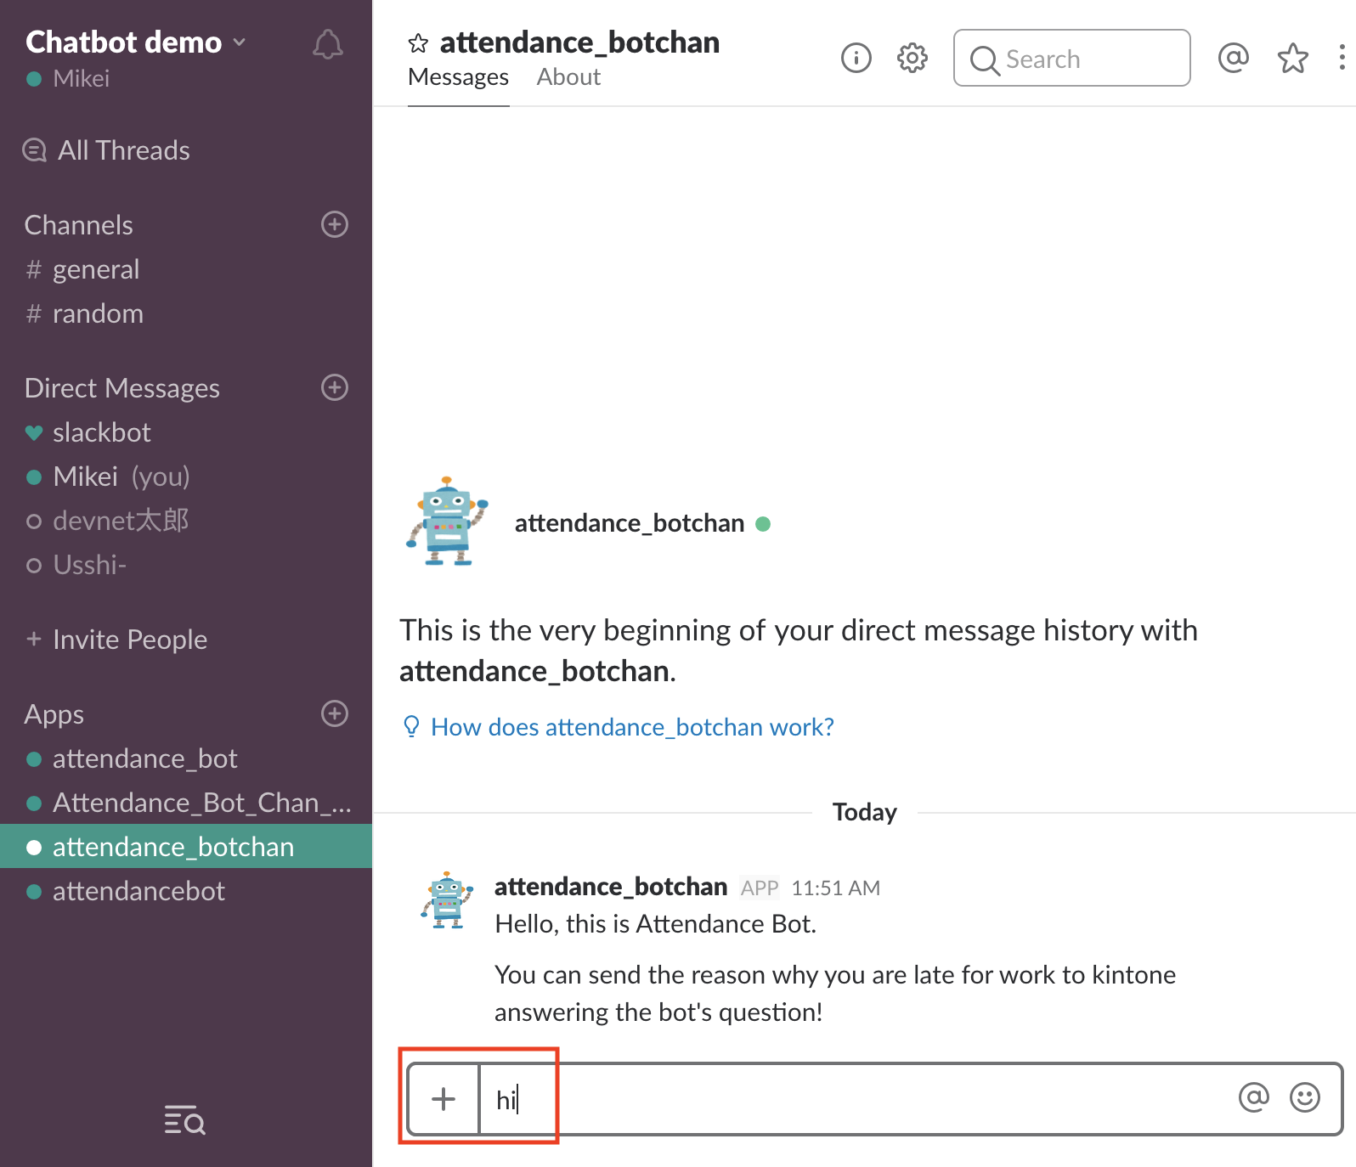Screen dimensions: 1356x1167
Task: Insert mention using @ in message box
Action: tap(1253, 1097)
